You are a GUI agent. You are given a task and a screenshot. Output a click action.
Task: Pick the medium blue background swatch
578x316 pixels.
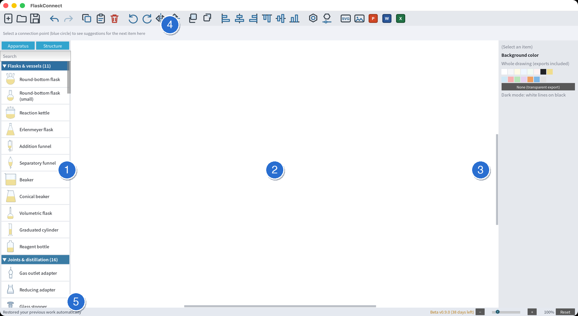537,79
